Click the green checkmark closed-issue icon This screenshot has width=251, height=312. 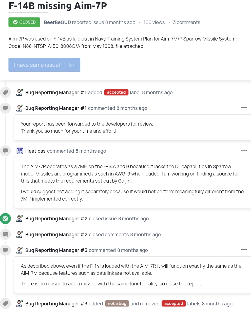5,219
